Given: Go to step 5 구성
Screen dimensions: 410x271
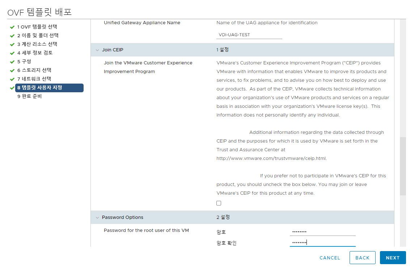Looking at the screenshot, I should 24,62.
